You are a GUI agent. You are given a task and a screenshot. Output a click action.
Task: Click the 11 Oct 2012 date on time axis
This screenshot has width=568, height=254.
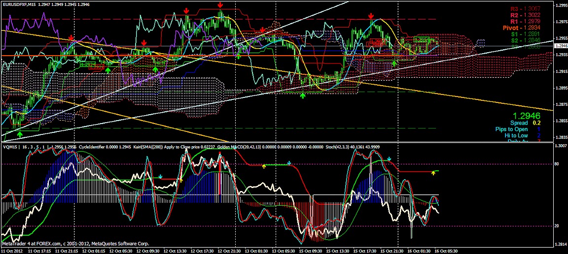12,251
